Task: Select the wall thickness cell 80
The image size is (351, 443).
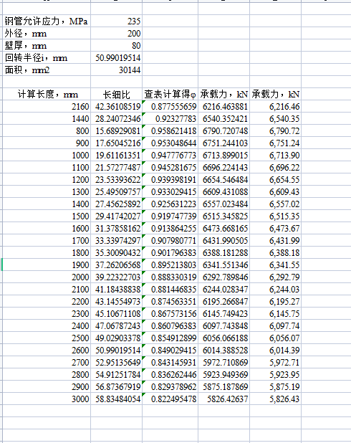Action: point(116,45)
